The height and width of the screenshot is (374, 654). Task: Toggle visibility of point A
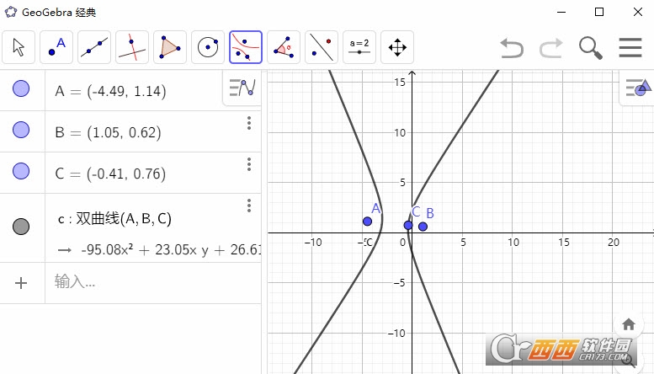22,89
